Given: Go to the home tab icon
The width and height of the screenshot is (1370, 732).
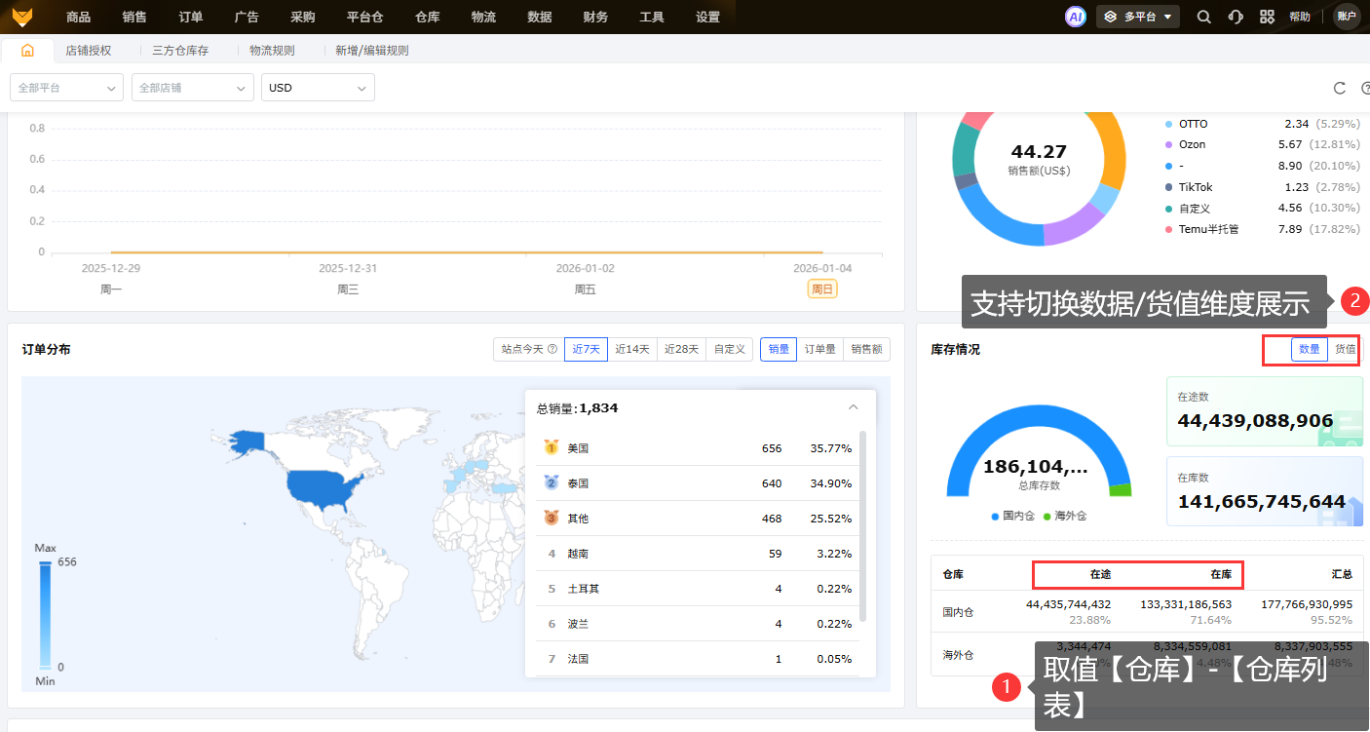Looking at the screenshot, I should pos(27,50).
